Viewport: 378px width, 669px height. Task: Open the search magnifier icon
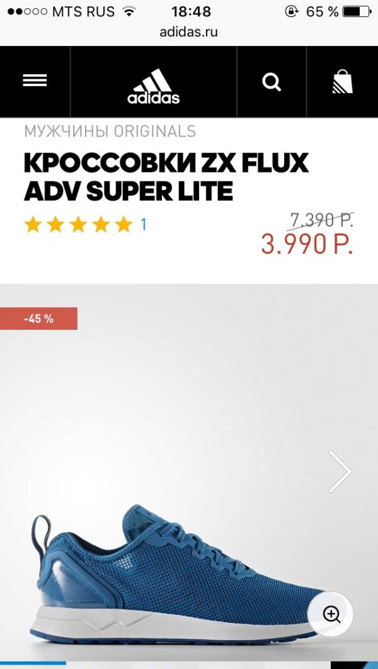pyautogui.click(x=272, y=81)
